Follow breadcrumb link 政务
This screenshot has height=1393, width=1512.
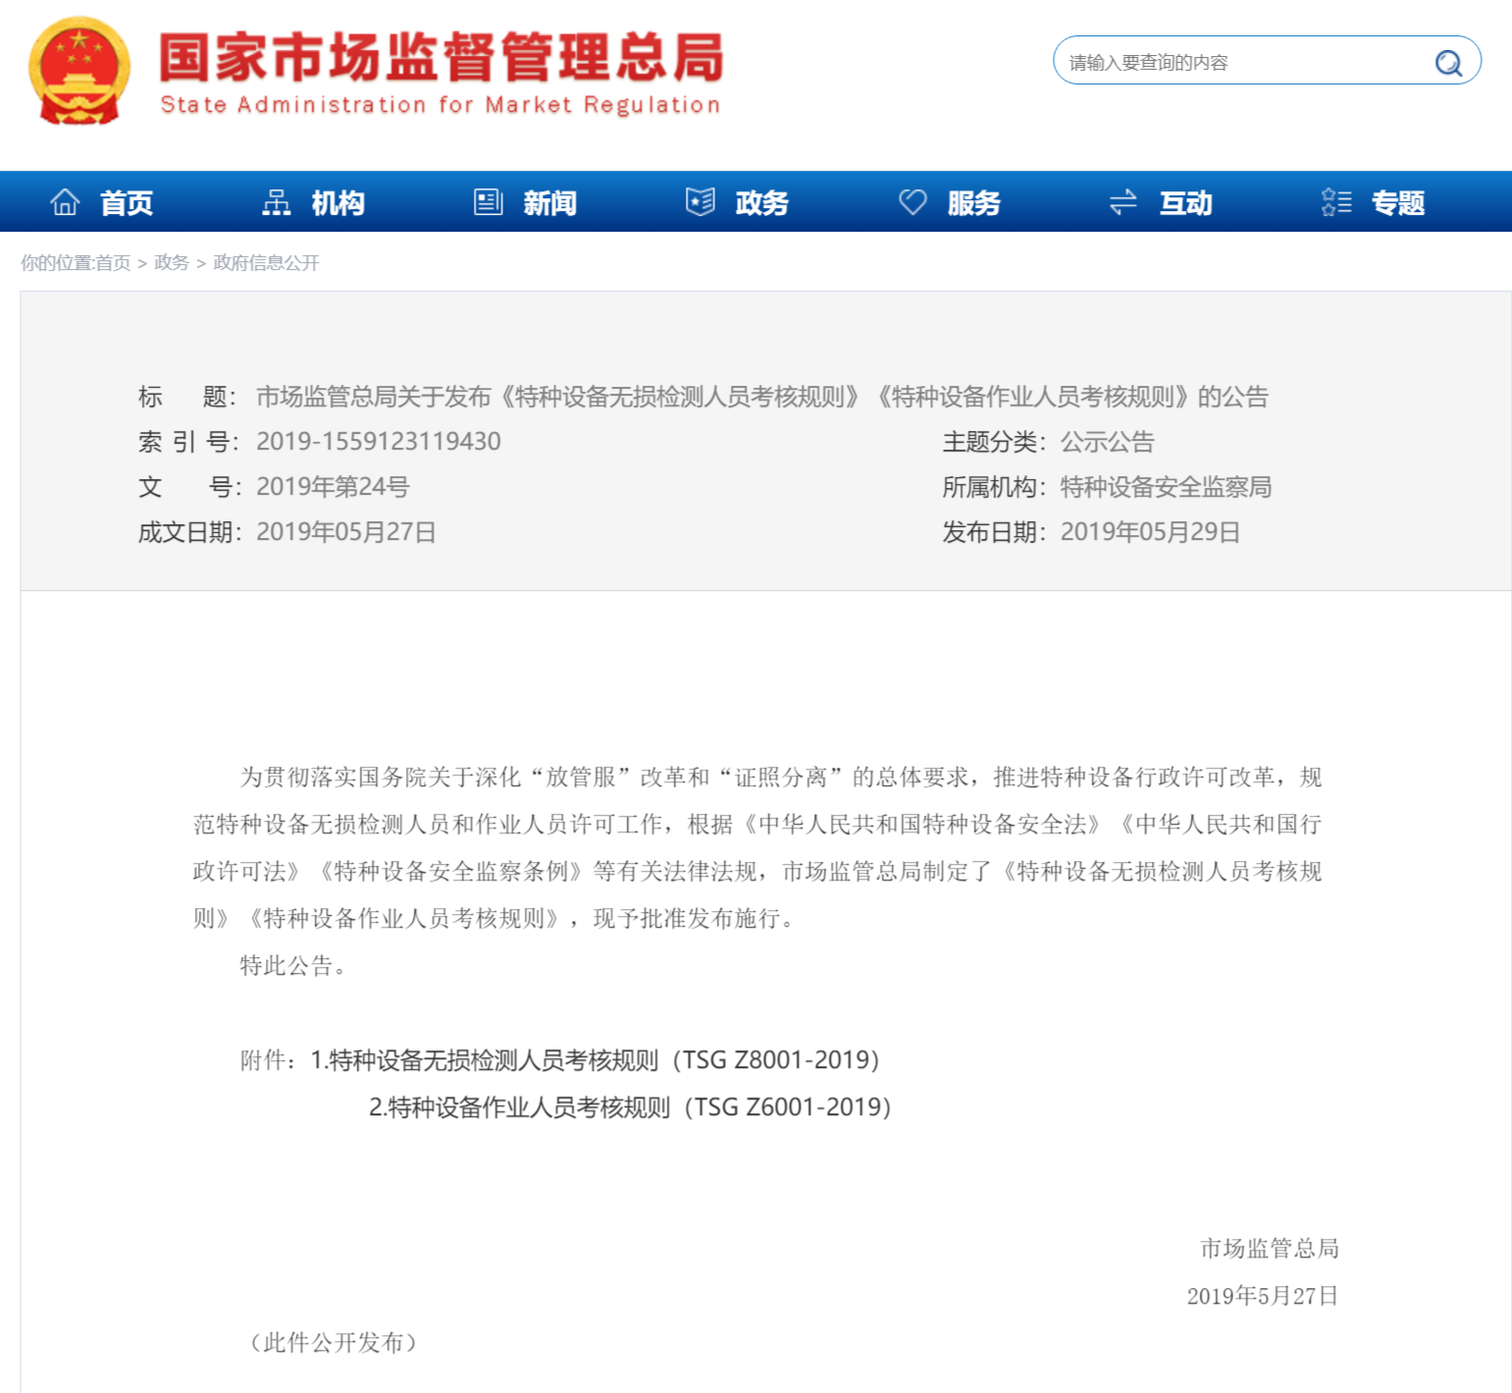pyautogui.click(x=172, y=263)
